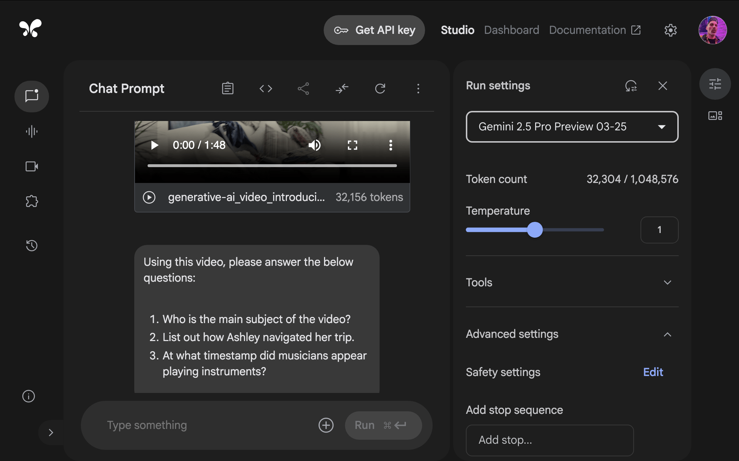This screenshot has width=739, height=461.
Task: Click Edit next to Safety settings
Action: point(653,372)
